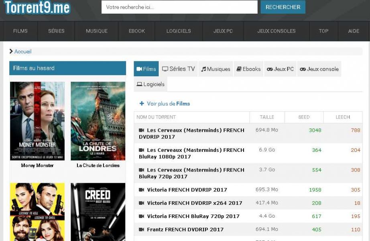Click the search field 'Votre recherche ici...'

pos(179,7)
